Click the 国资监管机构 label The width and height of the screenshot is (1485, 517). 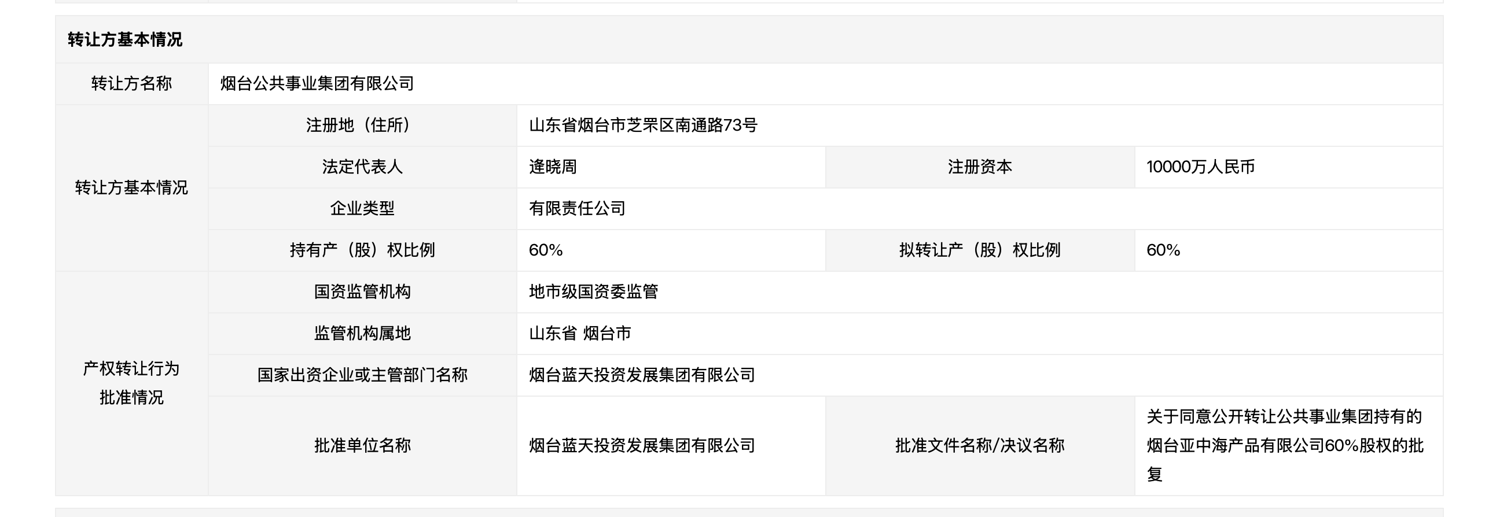pyautogui.click(x=362, y=292)
